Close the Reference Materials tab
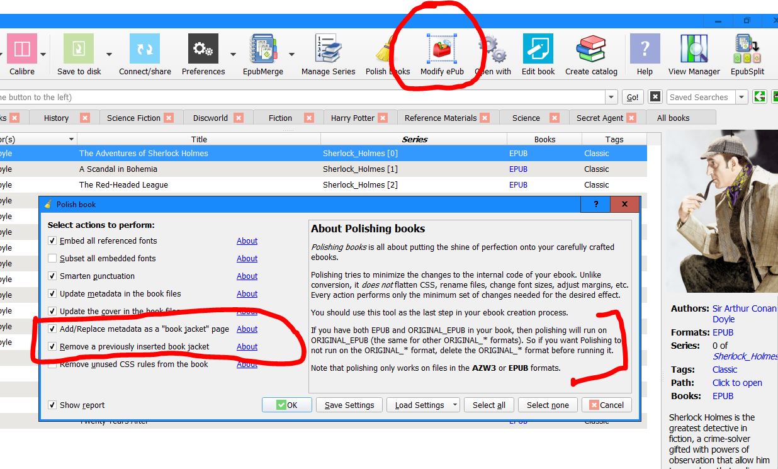This screenshot has height=469, width=778. [485, 118]
